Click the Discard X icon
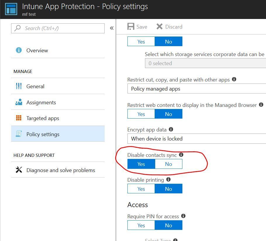The height and width of the screenshot is (241, 266). pyautogui.click(x=160, y=27)
